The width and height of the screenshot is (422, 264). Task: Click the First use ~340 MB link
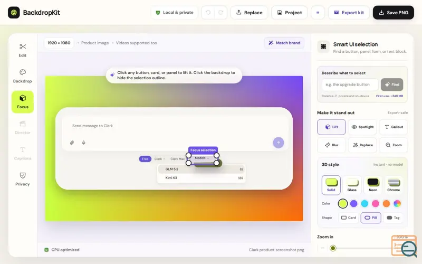click(x=389, y=96)
